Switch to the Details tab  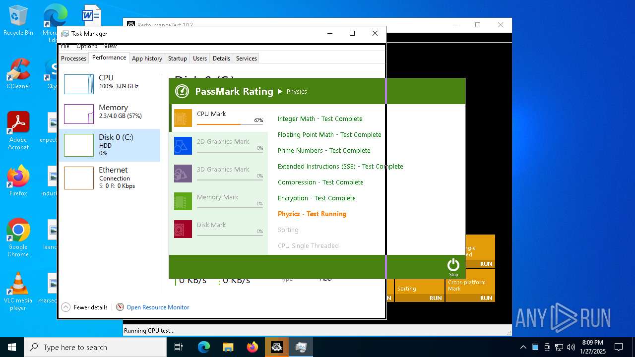pos(221,59)
